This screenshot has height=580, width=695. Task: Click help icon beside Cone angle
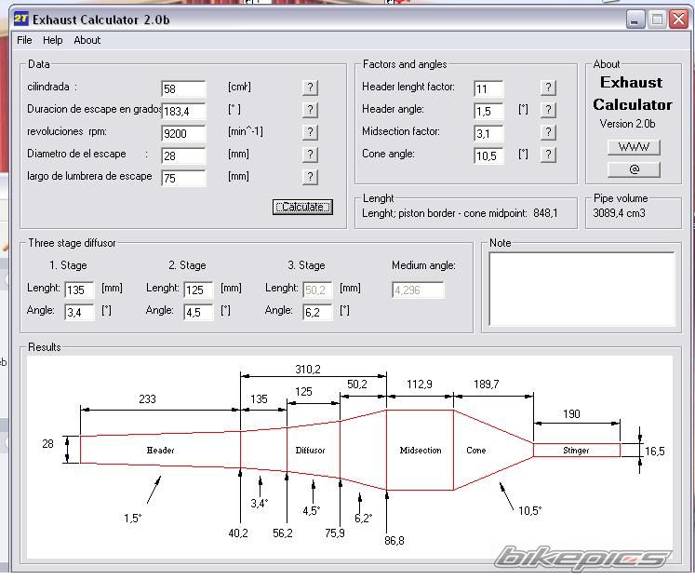tap(548, 155)
